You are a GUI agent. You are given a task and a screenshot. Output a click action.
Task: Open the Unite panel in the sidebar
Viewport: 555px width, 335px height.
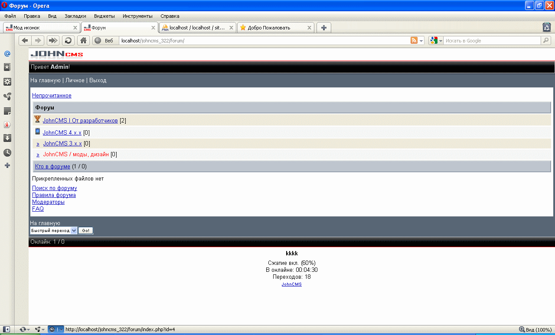tap(7, 96)
